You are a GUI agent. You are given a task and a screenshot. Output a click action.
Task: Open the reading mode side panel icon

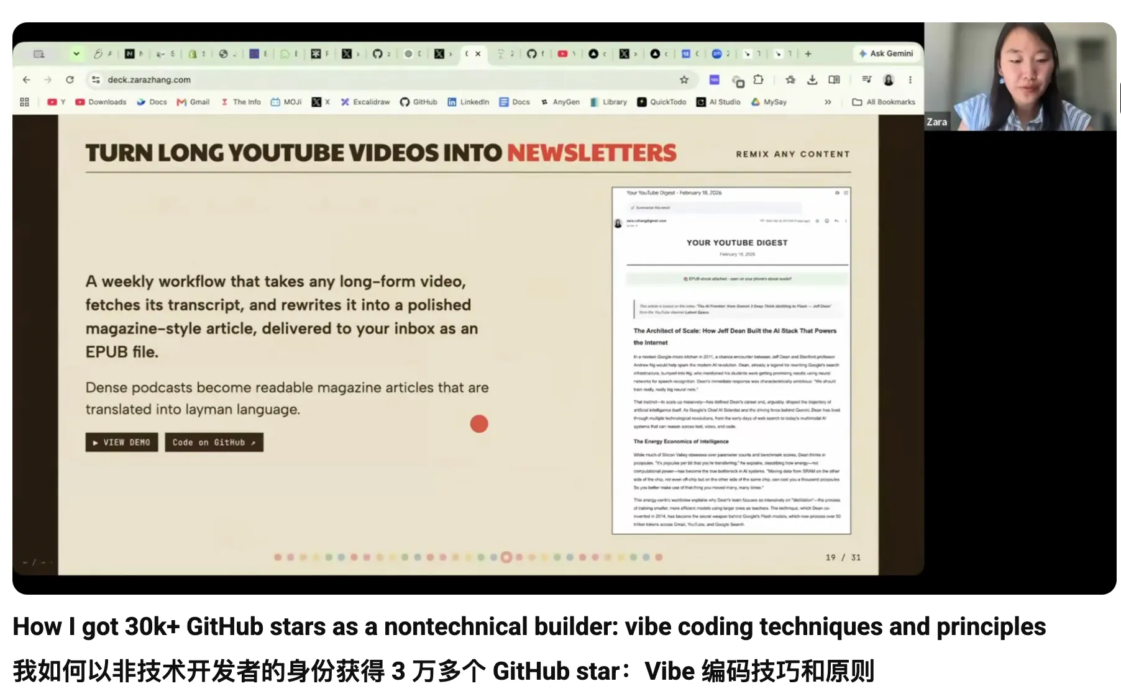(834, 79)
